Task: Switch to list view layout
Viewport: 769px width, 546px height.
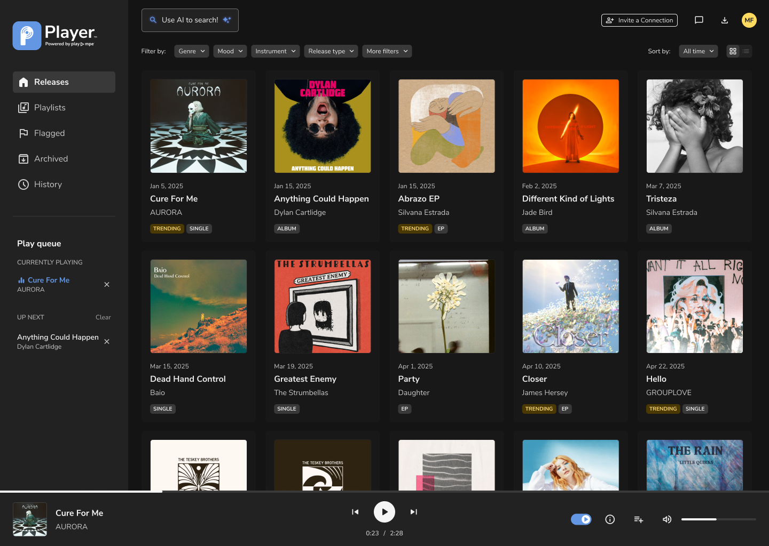Action: [x=746, y=51]
